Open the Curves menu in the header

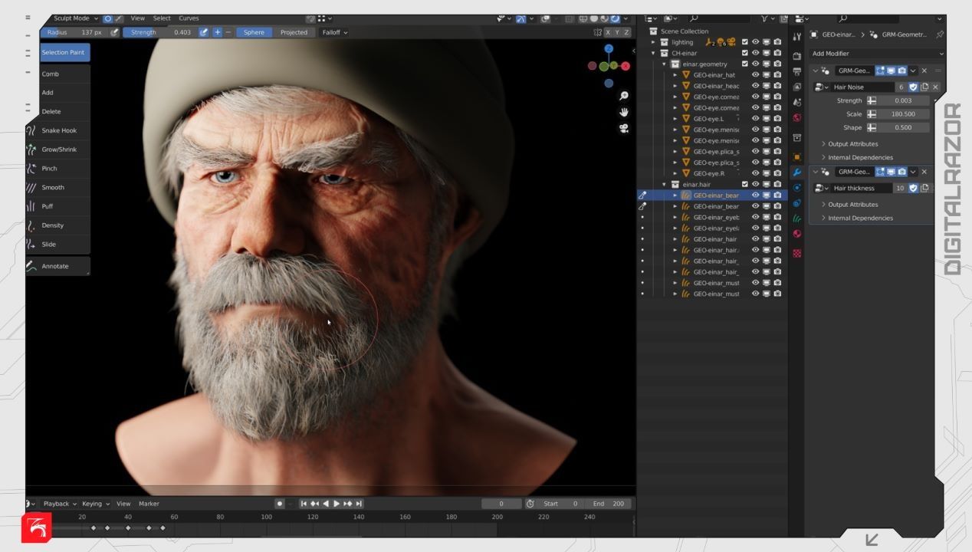189,18
